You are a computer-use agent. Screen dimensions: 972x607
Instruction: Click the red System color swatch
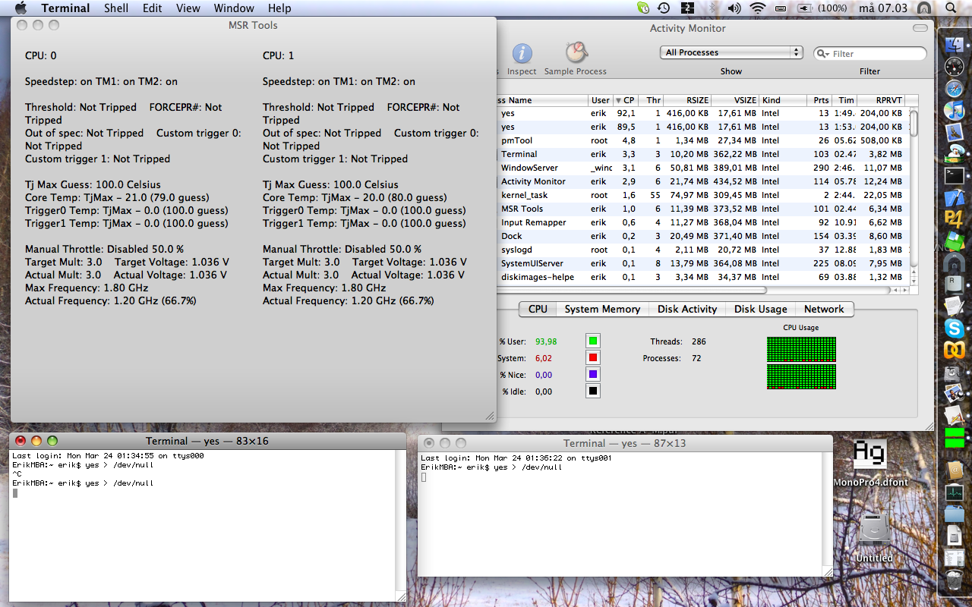coord(593,357)
